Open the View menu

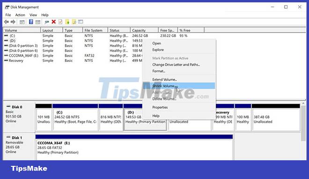coord(33,15)
